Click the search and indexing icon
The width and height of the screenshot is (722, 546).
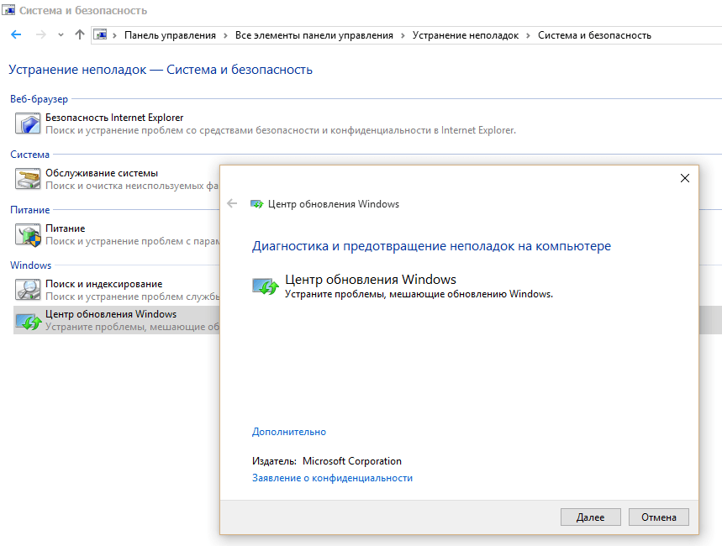(x=28, y=290)
